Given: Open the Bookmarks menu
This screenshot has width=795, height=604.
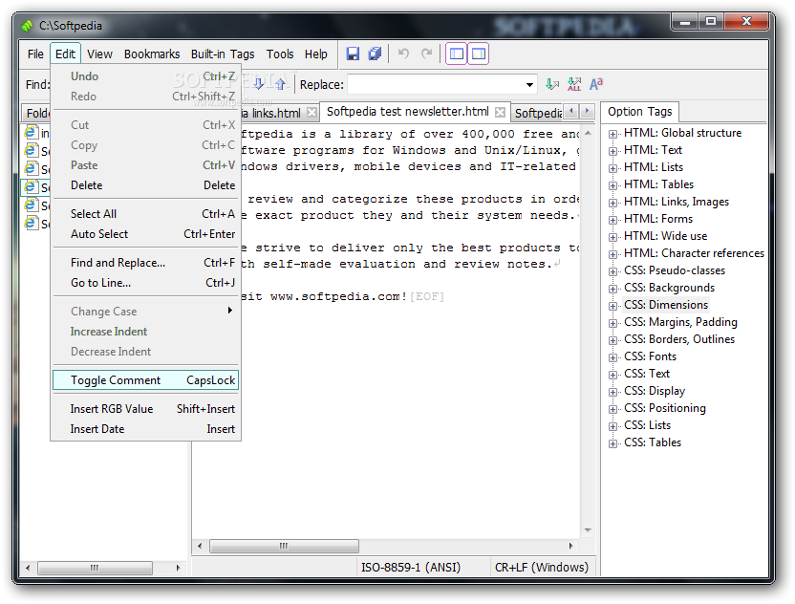Looking at the screenshot, I should [152, 54].
